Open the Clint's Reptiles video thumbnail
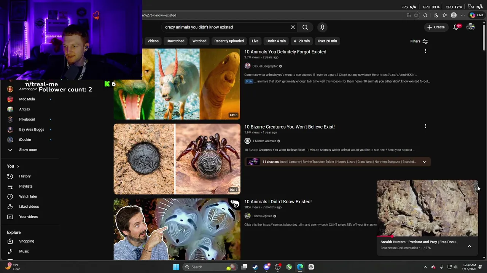 (x=177, y=229)
